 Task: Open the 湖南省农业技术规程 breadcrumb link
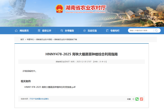point(44,39)
